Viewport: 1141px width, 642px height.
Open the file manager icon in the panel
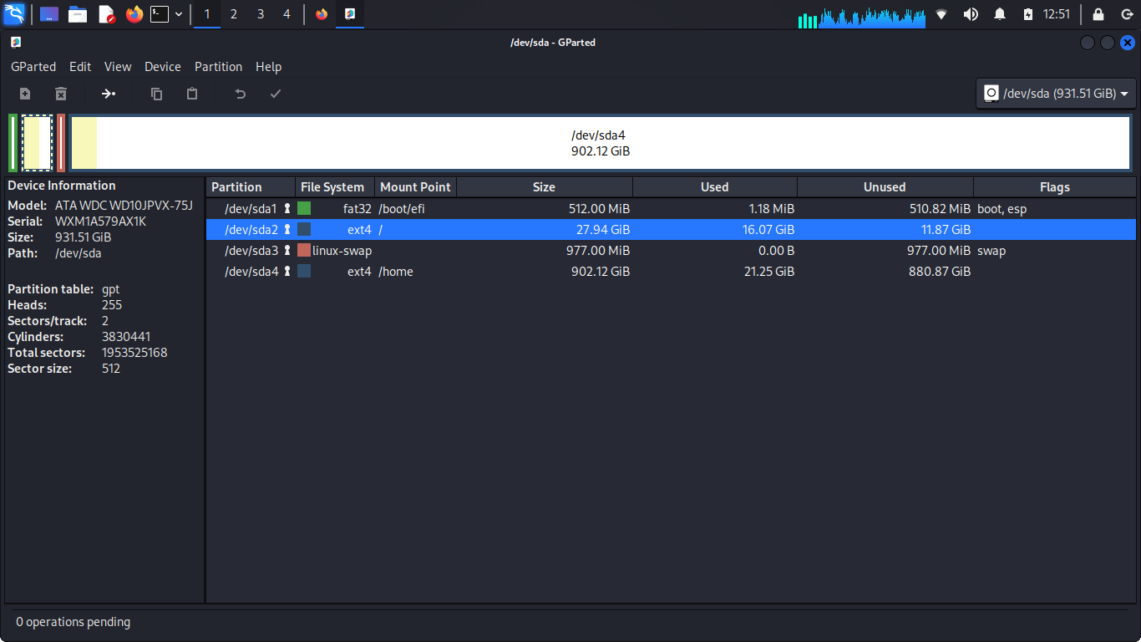pyautogui.click(x=78, y=14)
